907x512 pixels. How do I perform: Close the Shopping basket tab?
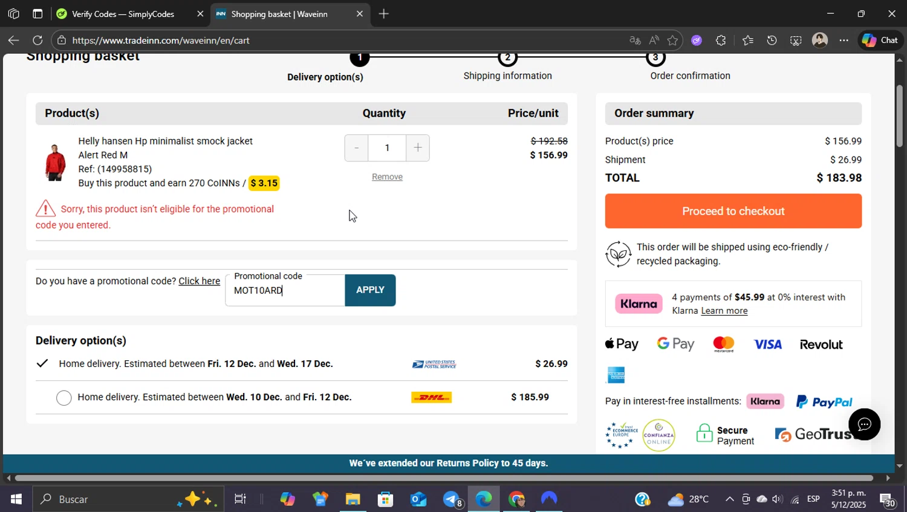pyautogui.click(x=360, y=14)
